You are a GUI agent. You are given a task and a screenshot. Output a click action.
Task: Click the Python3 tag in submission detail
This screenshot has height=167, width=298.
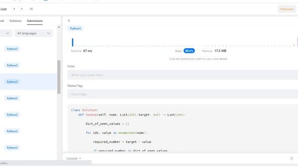pyautogui.click(x=75, y=28)
